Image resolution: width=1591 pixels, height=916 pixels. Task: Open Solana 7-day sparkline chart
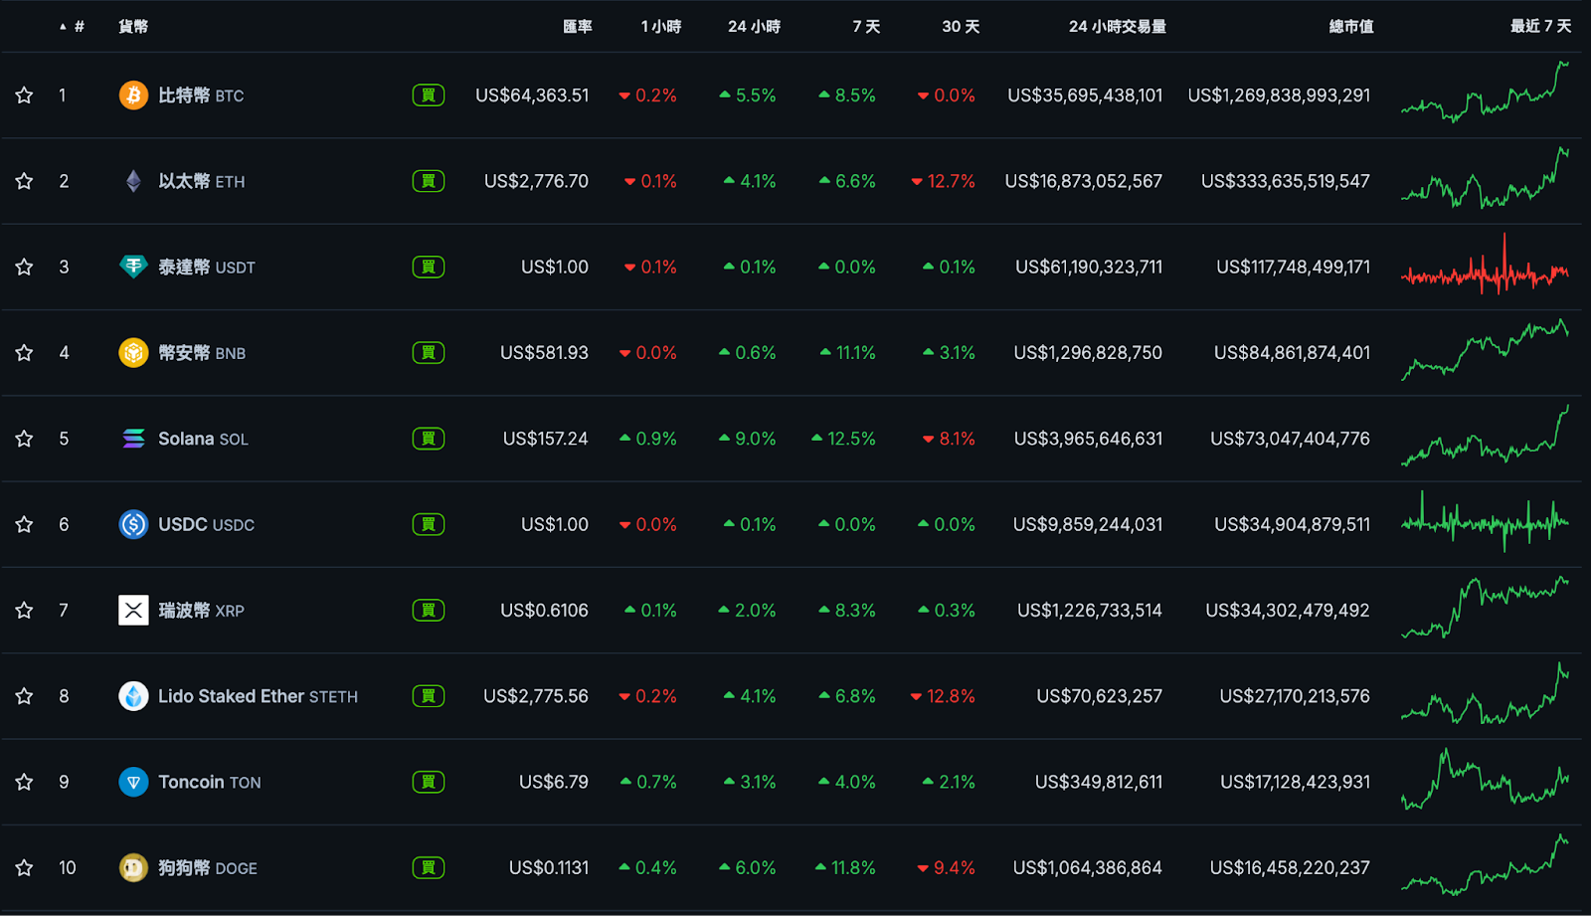point(1485,436)
